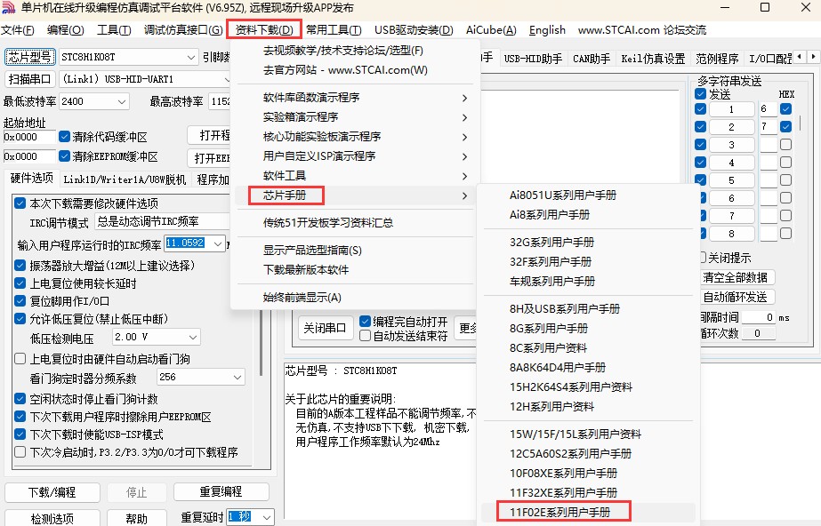Open the 编程(O) menu
The height and width of the screenshot is (526, 821).
66,30
